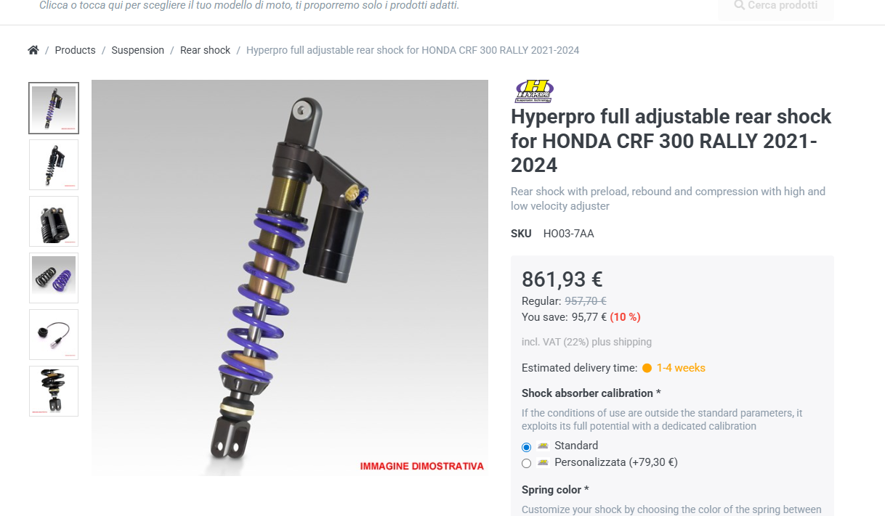View the mounted shock bottom thumbnail
This screenshot has height=516, width=885.
[x=54, y=391]
